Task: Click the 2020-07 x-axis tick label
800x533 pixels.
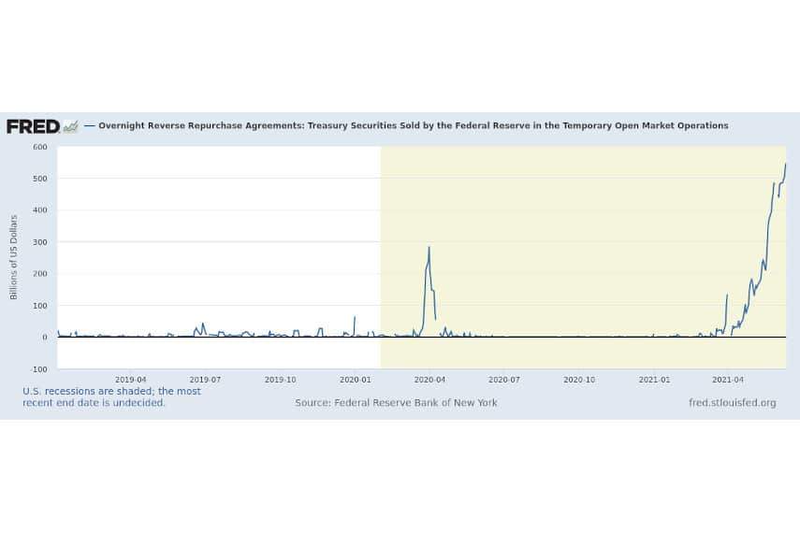Action: (x=504, y=381)
